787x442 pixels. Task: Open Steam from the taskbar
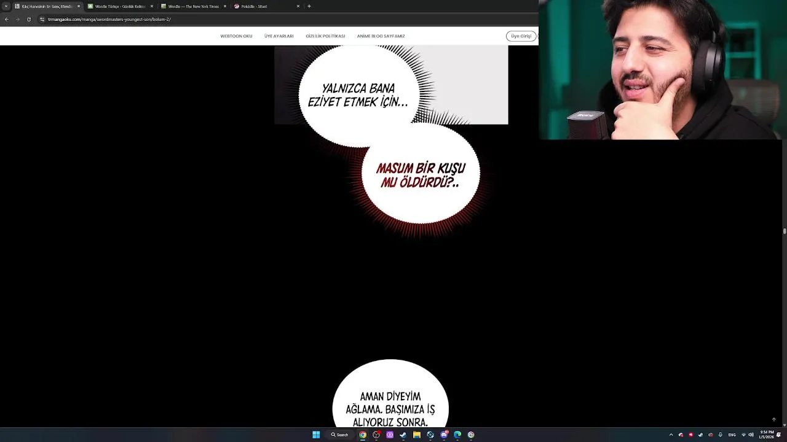pos(403,435)
